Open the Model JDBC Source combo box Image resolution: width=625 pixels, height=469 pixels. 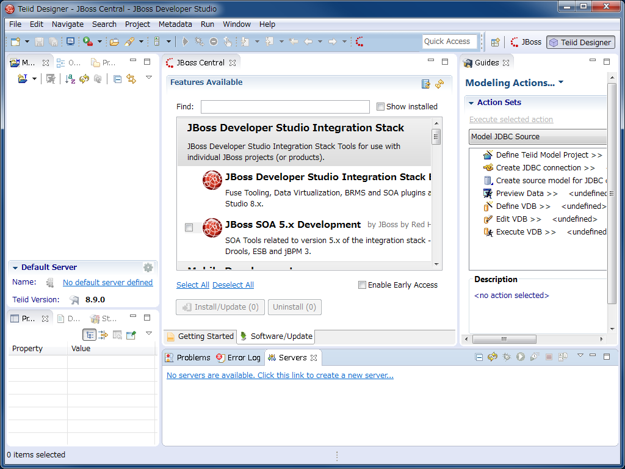tap(538, 136)
